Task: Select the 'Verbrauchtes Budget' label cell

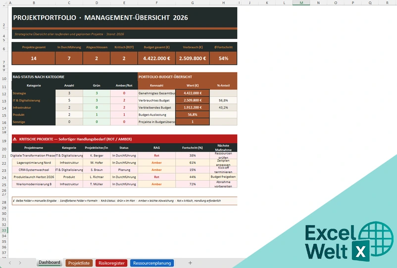Action: click(156, 100)
